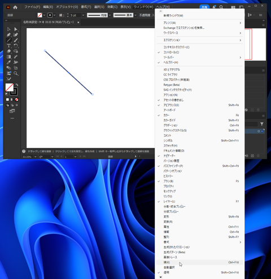The height and width of the screenshot is (279, 271).
Task: Click the None (red slash) color mode button
Action: tap(17, 100)
